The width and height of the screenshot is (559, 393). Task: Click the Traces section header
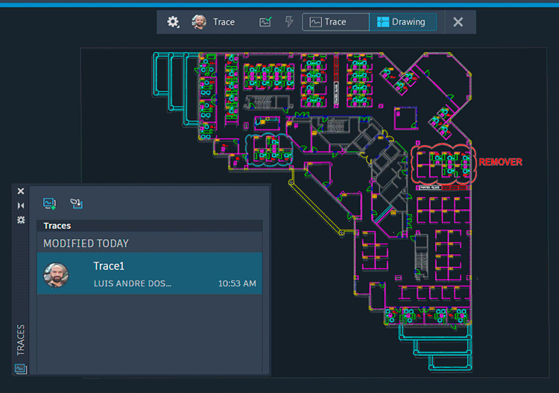[150, 226]
